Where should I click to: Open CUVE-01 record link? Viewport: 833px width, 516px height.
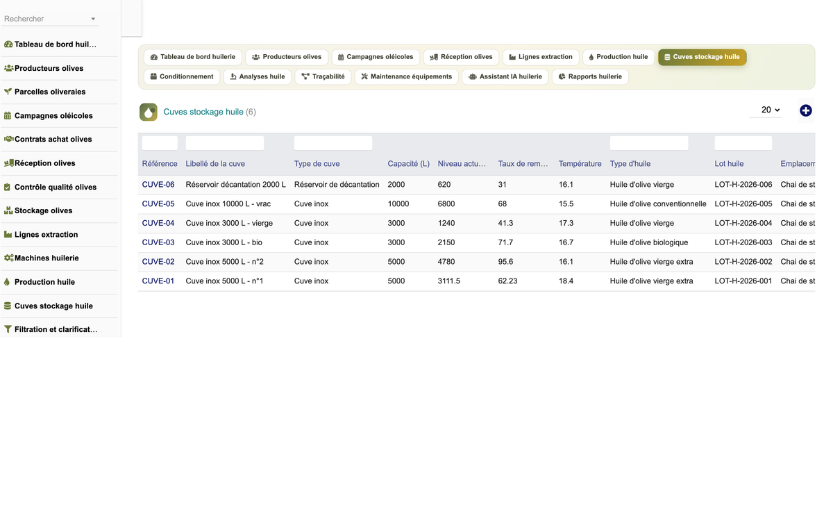pyautogui.click(x=158, y=281)
